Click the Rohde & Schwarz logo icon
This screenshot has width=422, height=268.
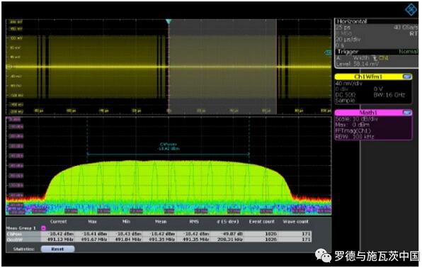click(411, 10)
